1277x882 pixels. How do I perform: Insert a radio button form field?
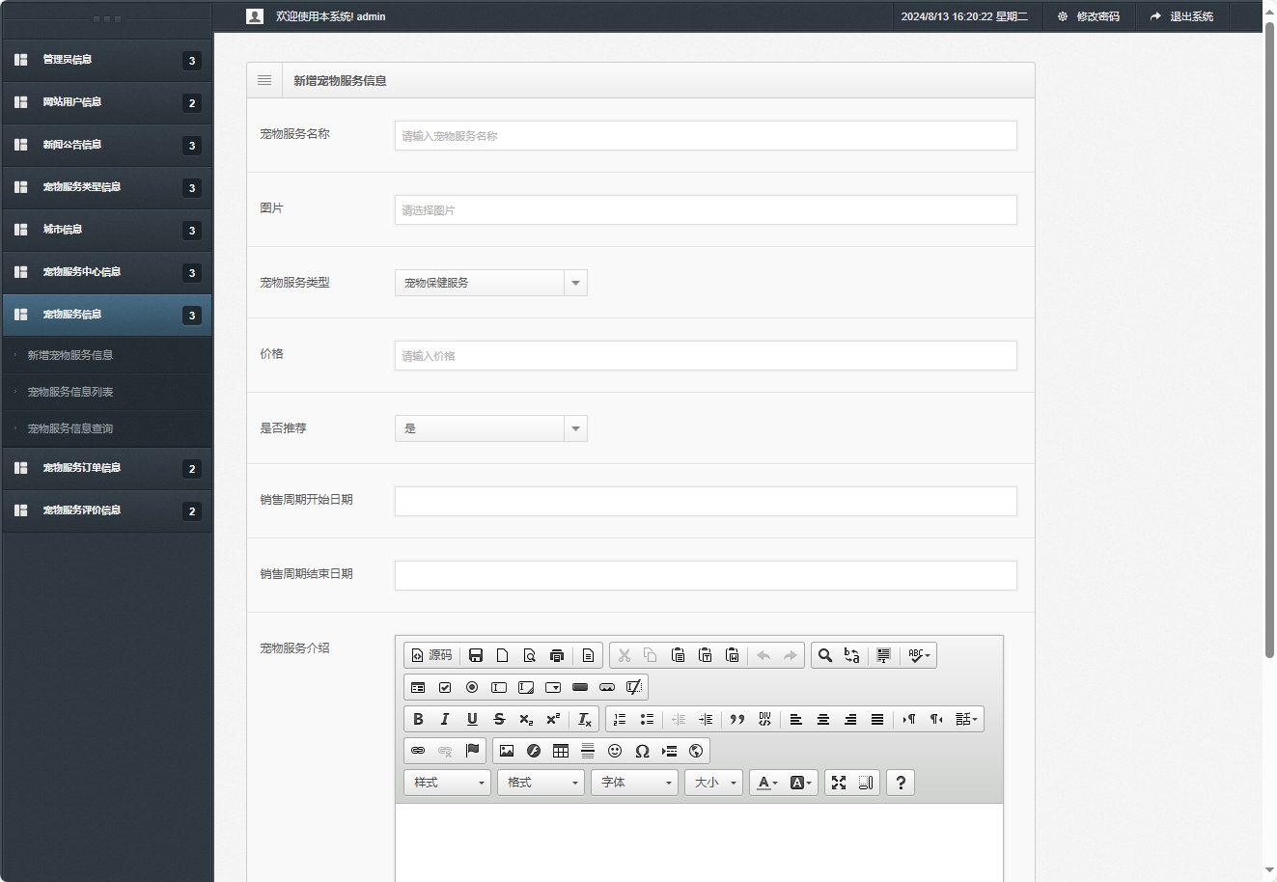click(472, 687)
